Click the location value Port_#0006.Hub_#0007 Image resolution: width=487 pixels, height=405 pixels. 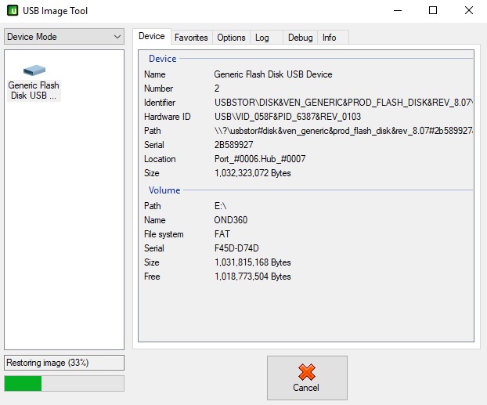pos(260,159)
